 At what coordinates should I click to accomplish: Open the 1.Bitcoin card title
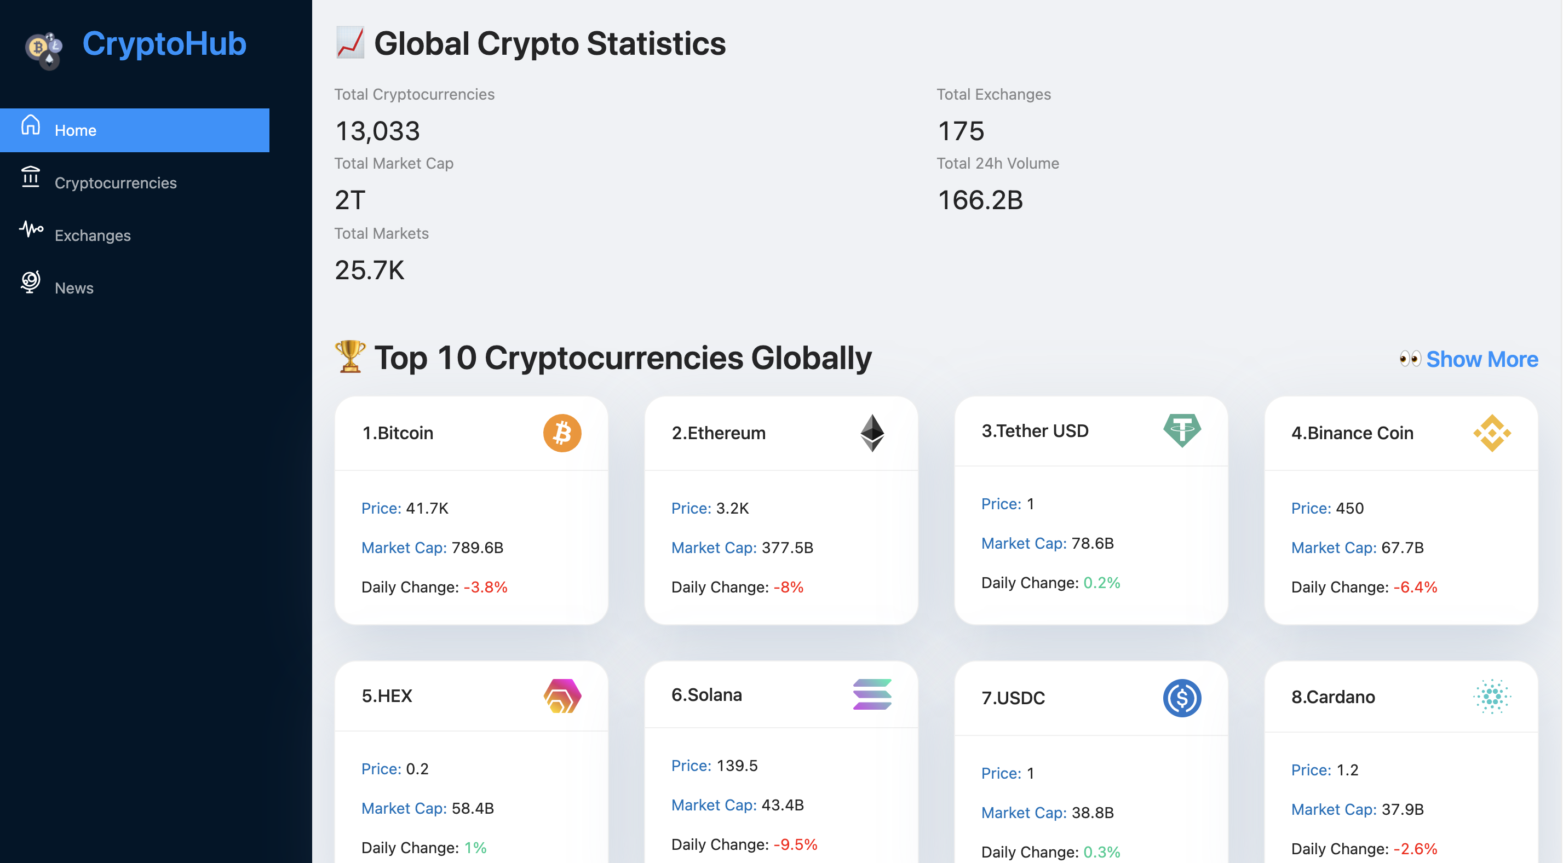398,433
